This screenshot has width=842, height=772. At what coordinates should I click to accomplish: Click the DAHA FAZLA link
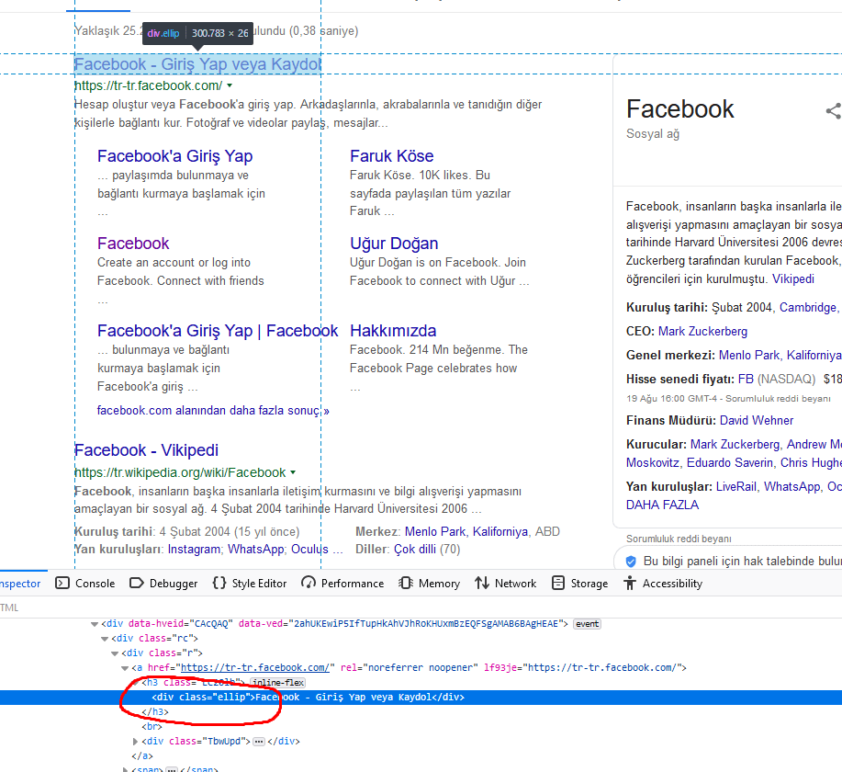pyautogui.click(x=663, y=505)
